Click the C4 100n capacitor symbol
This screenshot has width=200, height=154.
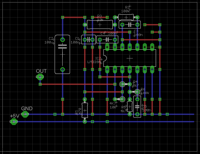tap(107, 40)
